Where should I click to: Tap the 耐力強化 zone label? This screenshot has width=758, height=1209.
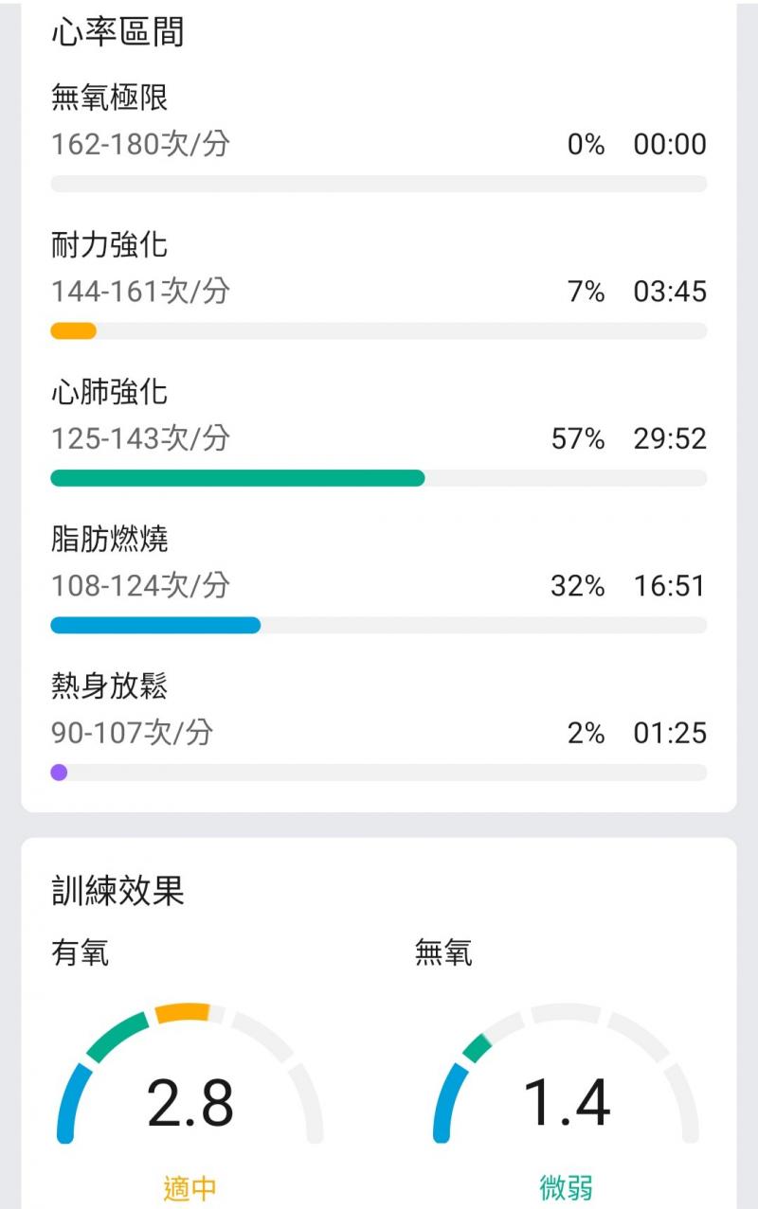click(110, 245)
